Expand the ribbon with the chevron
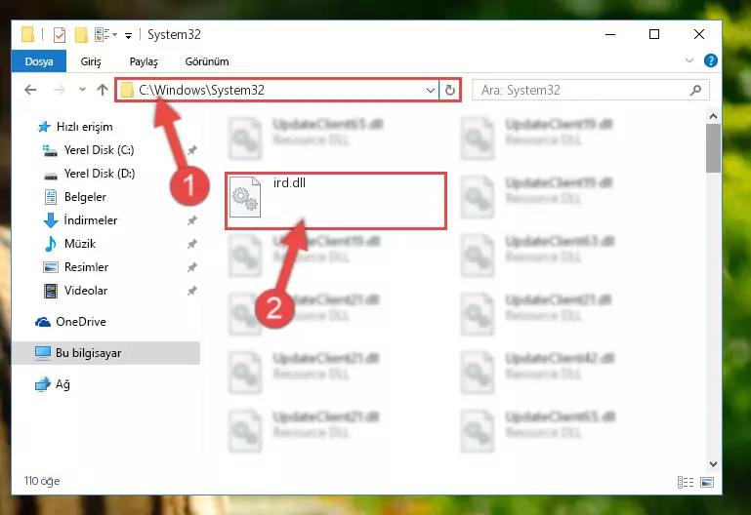Viewport: 751px width, 515px height. pyautogui.click(x=689, y=60)
